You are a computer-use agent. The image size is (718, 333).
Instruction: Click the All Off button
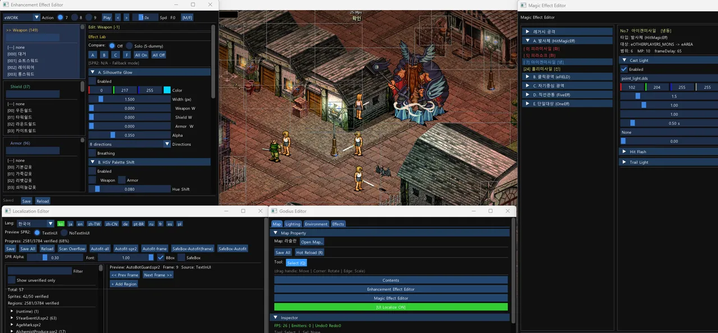[x=158, y=55]
